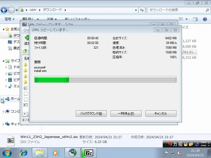Click the change view icon in Explorer
The height and width of the screenshot is (158, 211).
point(181,19)
